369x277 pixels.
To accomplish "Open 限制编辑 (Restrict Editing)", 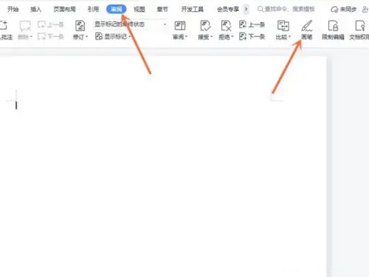I will pyautogui.click(x=333, y=30).
